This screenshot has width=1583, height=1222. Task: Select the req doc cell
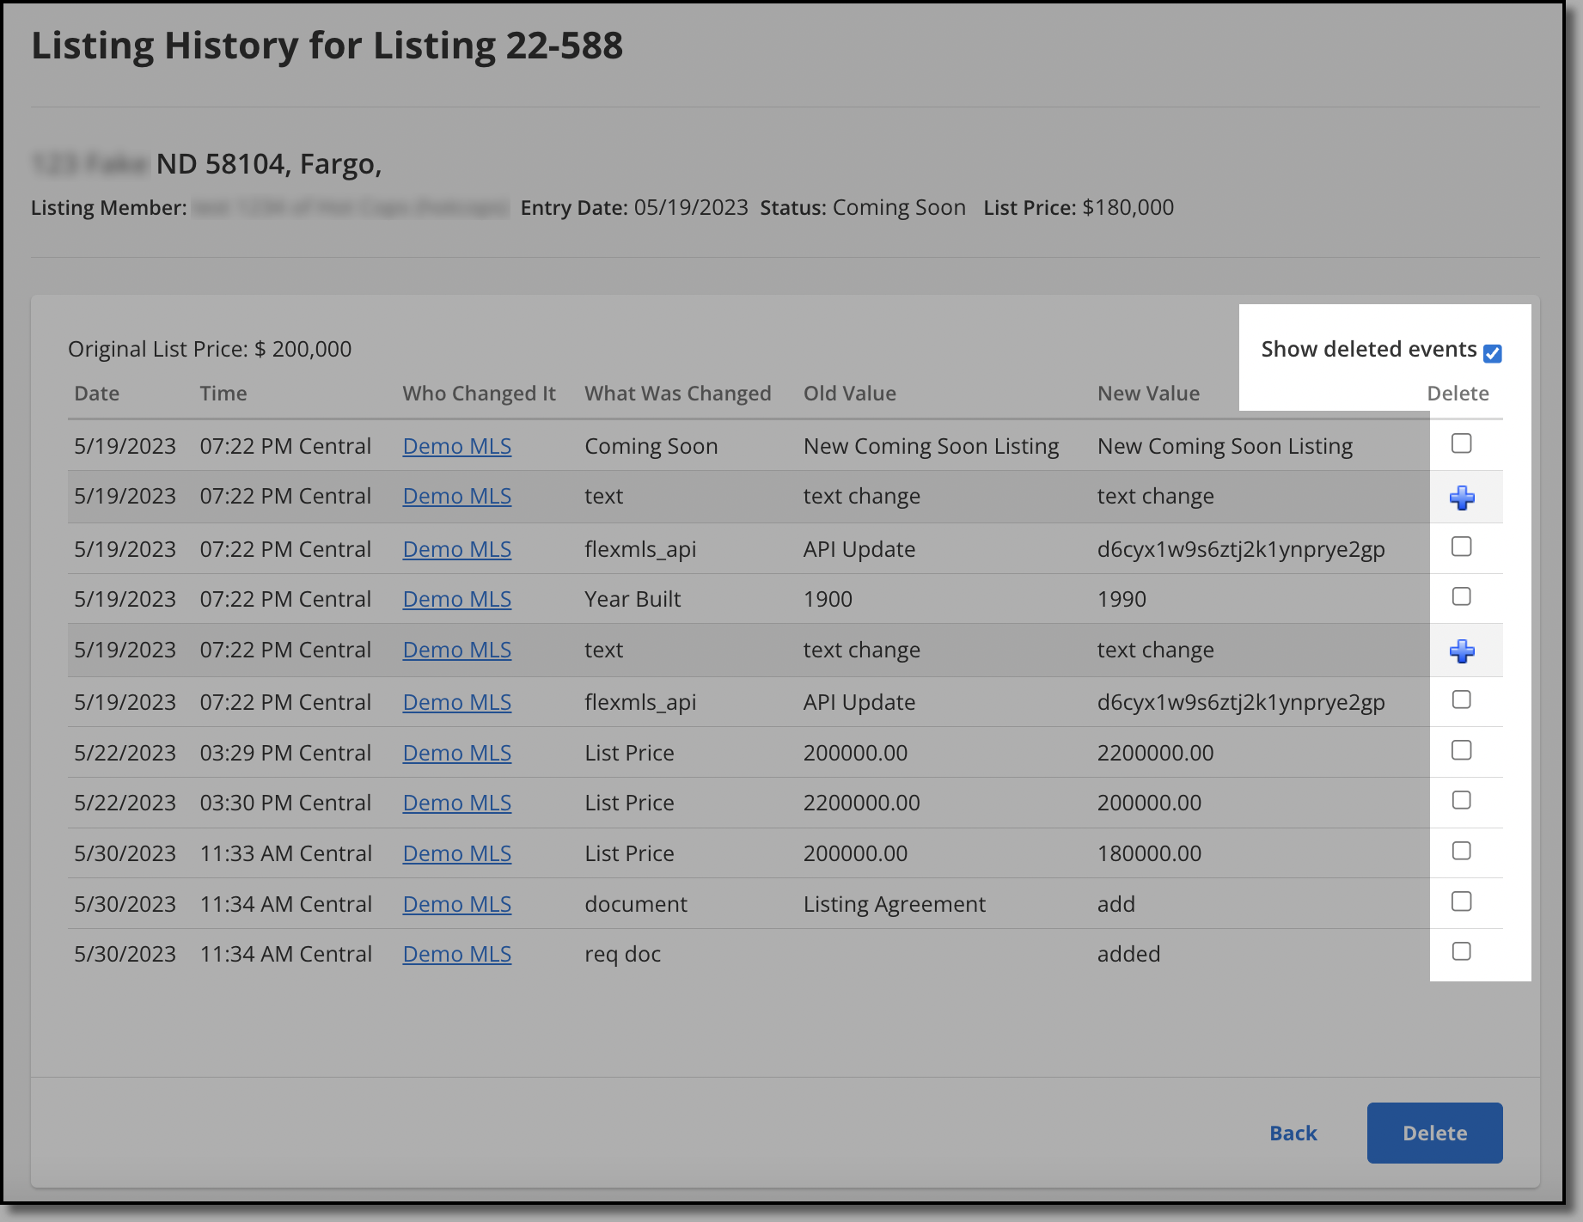[622, 954]
